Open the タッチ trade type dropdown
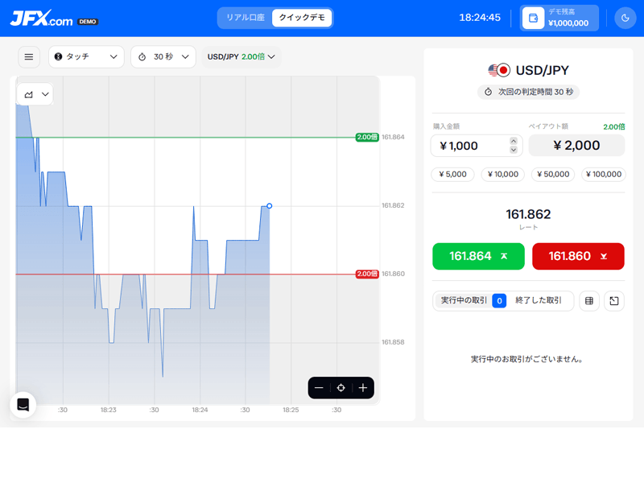The height and width of the screenshot is (483, 644). [86, 56]
